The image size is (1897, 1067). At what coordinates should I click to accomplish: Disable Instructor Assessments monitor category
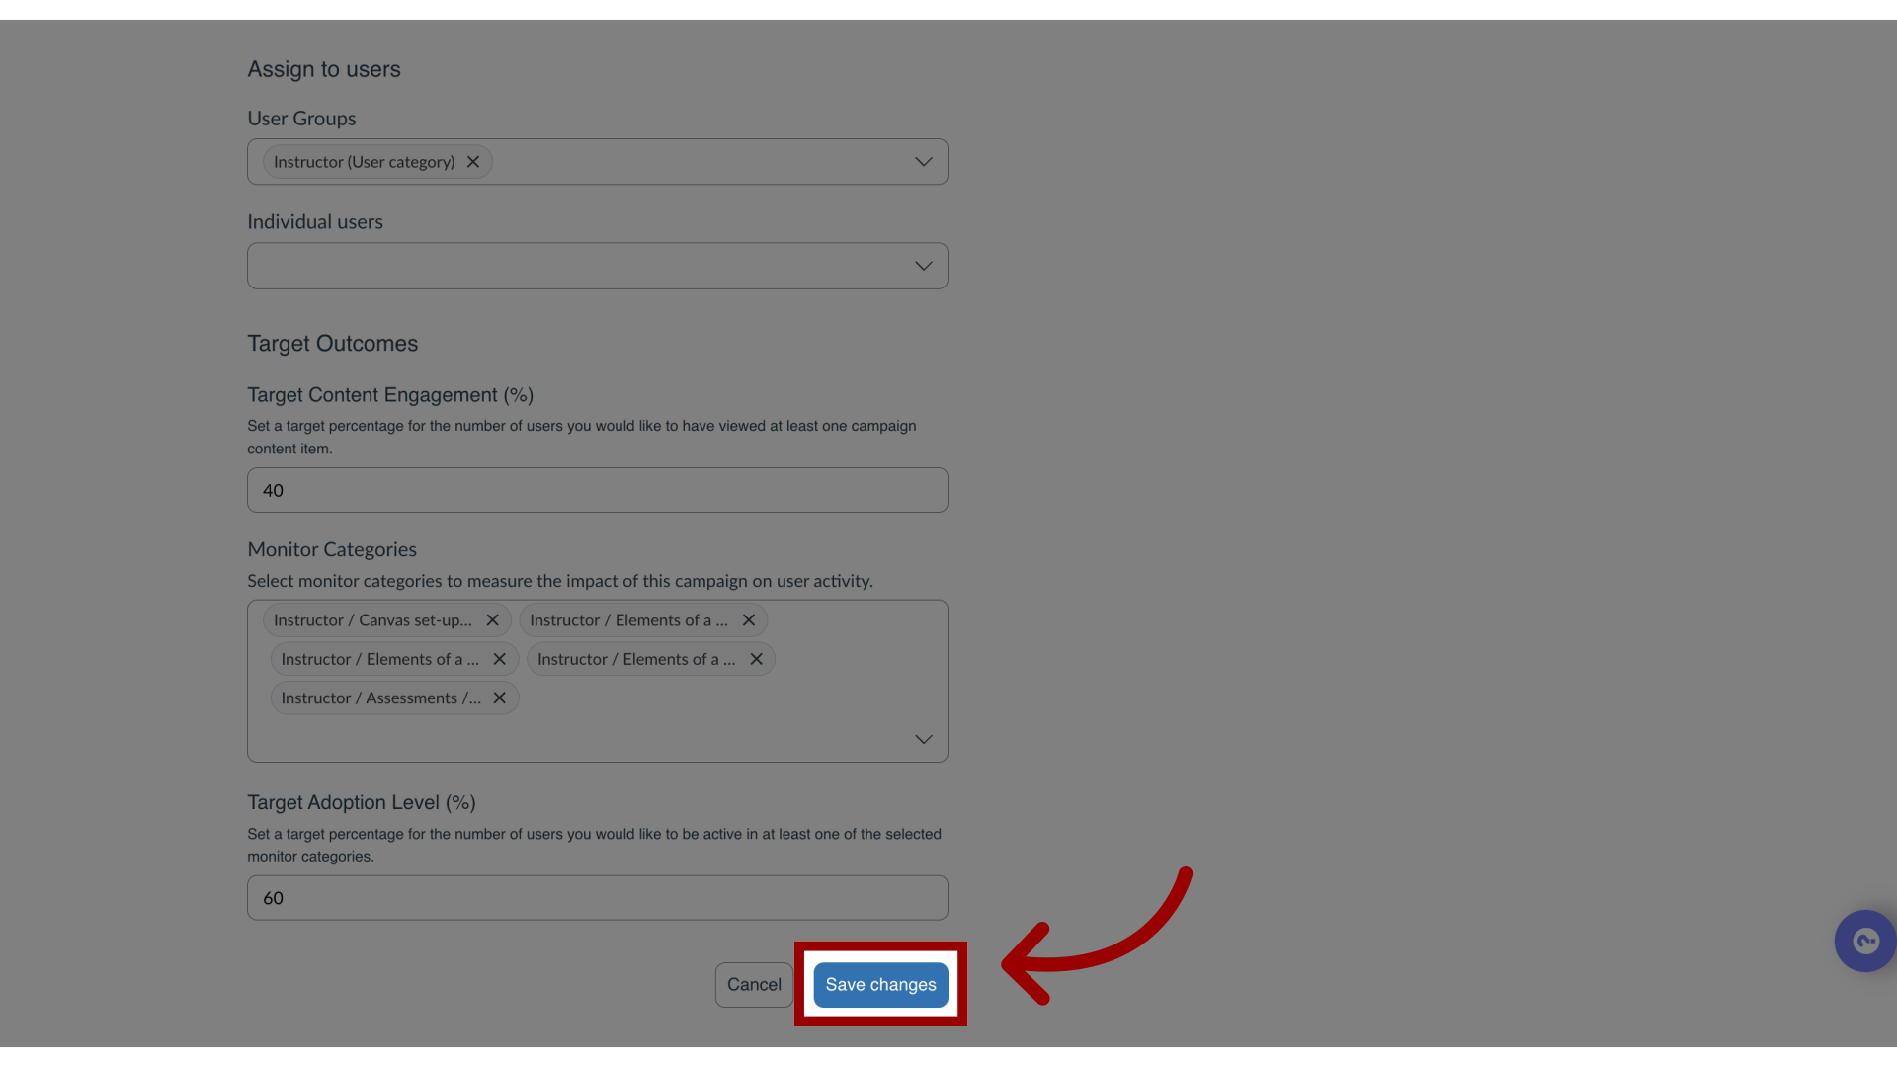pos(500,697)
